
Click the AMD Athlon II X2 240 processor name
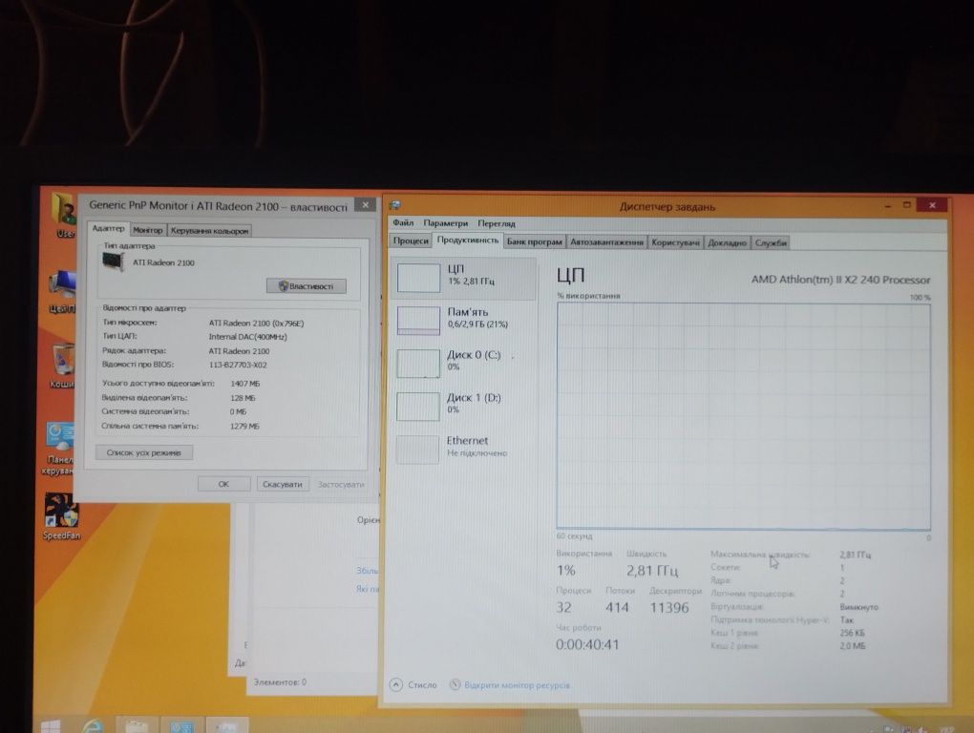pos(840,280)
